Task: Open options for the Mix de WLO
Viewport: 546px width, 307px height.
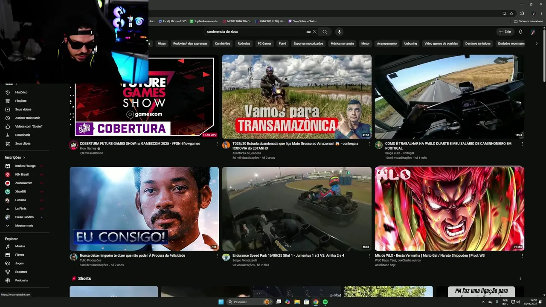Action: click(523, 256)
